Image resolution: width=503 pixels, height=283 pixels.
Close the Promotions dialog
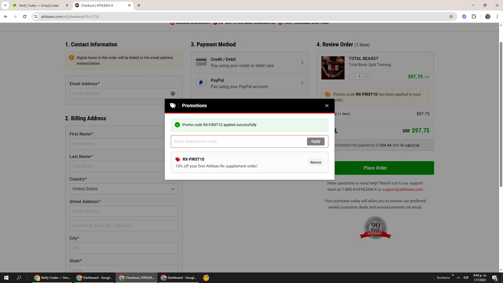327,106
